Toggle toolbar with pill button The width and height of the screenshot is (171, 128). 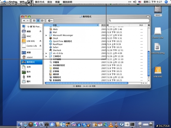(x=148, y=17)
